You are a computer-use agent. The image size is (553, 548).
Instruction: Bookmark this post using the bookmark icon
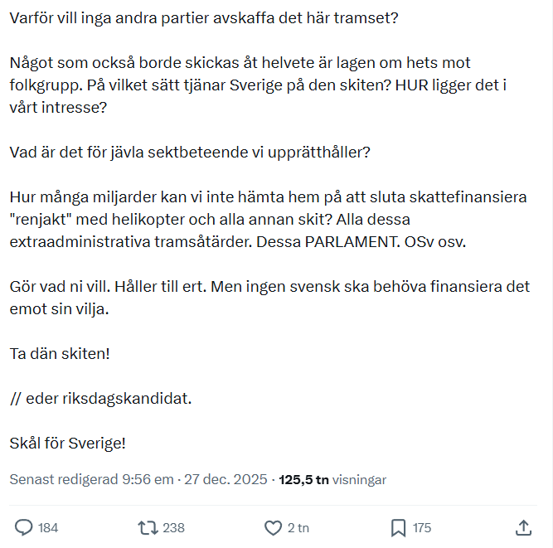click(398, 527)
